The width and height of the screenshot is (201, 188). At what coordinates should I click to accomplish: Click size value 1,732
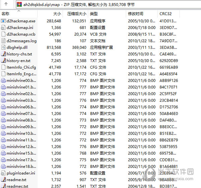click(56, 180)
